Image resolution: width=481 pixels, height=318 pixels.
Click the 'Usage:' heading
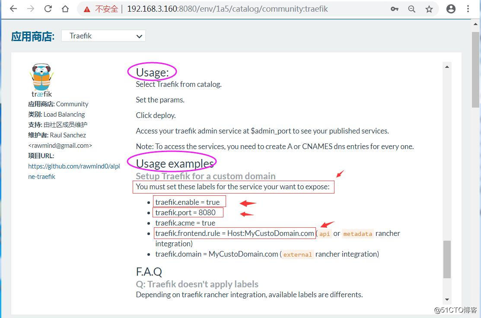coord(153,72)
